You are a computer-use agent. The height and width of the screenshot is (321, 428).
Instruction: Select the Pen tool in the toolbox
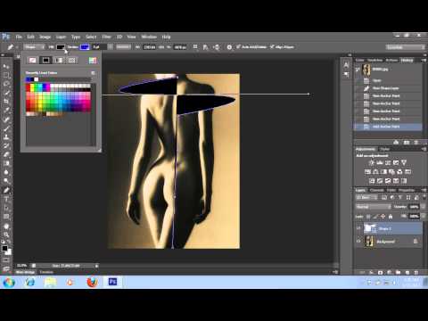[6, 190]
